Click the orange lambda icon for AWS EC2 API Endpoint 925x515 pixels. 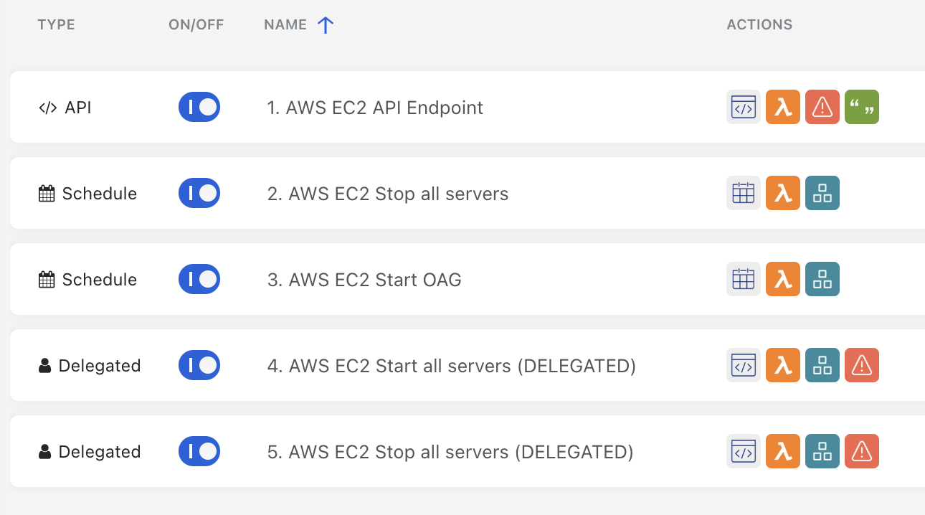pyautogui.click(x=782, y=108)
